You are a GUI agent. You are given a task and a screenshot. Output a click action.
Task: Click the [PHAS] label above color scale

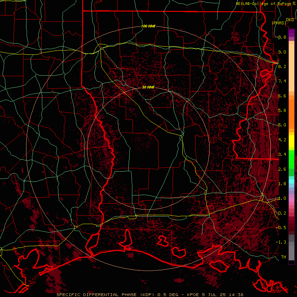click(x=279, y=23)
